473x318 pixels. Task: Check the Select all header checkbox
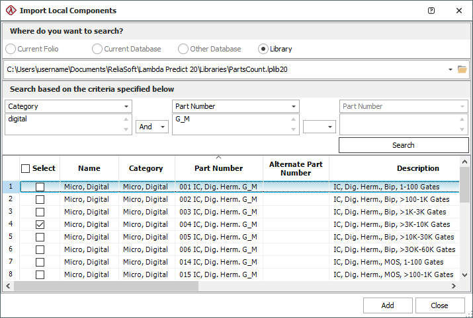click(26, 168)
